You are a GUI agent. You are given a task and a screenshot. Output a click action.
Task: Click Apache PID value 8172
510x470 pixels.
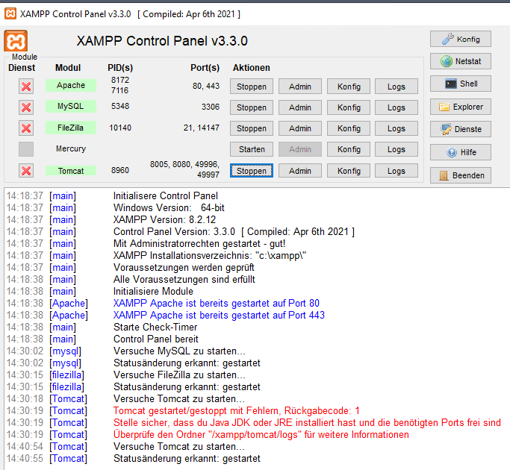[120, 80]
